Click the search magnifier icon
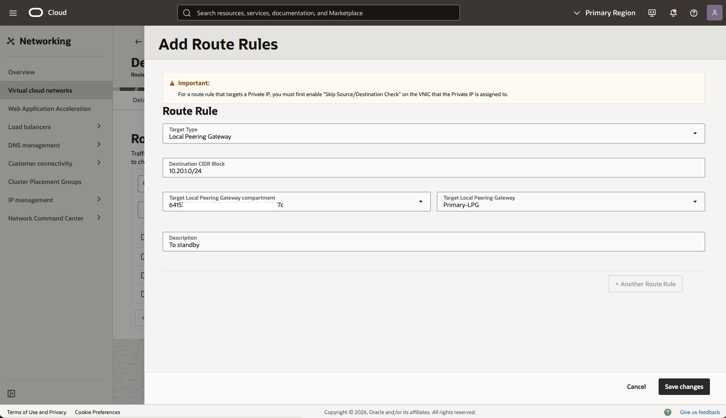The width and height of the screenshot is (726, 418). (x=187, y=13)
